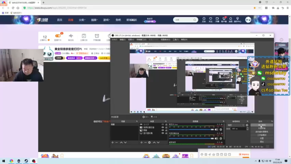Open source properties gear in sources toolbar
The image size is (291, 164).
(150, 142)
